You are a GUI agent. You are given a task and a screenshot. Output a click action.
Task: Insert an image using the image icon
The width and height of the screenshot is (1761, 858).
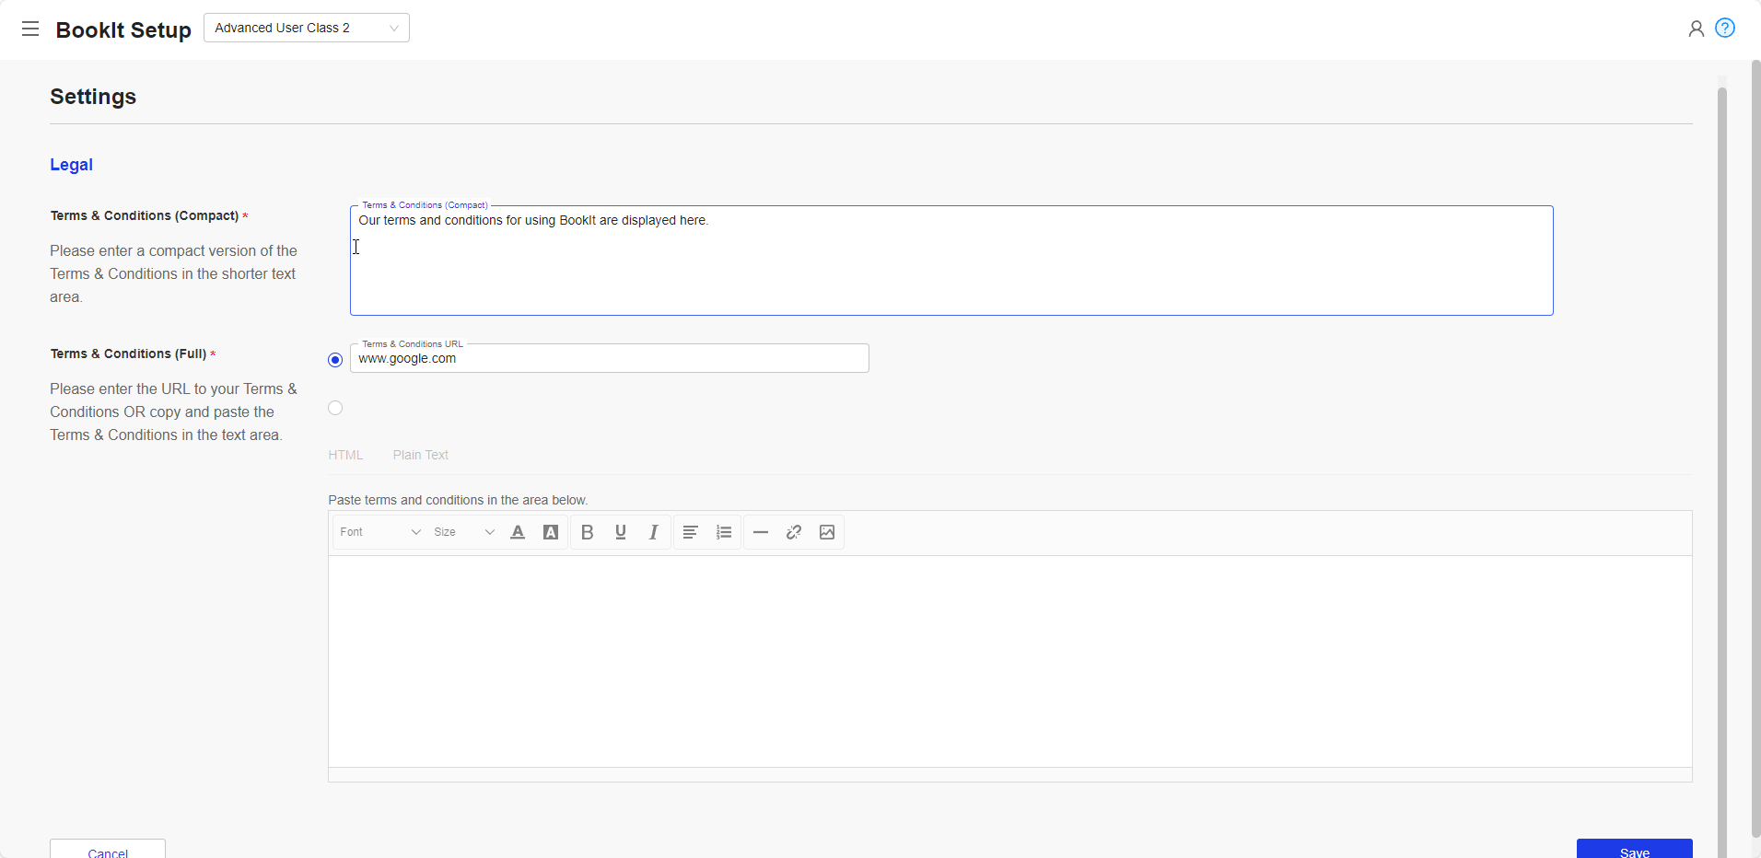827,532
